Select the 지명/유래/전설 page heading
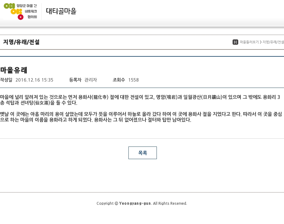This screenshot has height=224, width=284. 21,42
